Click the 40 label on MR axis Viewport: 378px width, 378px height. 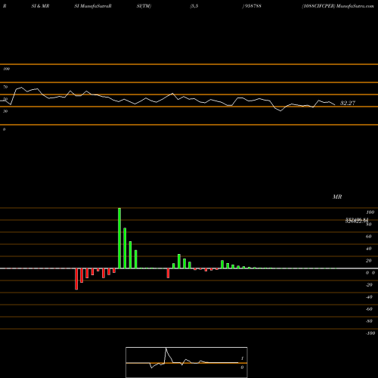click(x=368, y=249)
